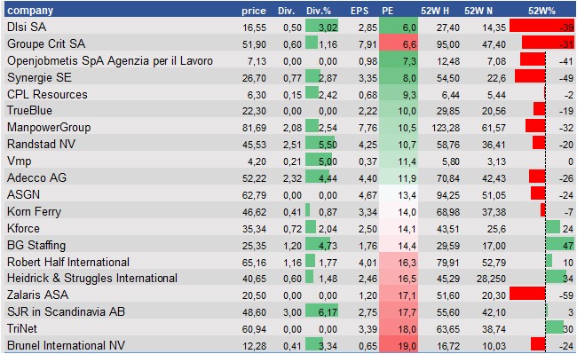Click the Groupe Crit SA red PE cell

(399, 43)
